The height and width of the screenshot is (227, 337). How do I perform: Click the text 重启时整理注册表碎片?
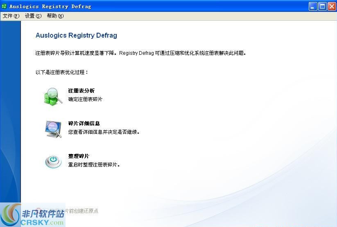94,165
